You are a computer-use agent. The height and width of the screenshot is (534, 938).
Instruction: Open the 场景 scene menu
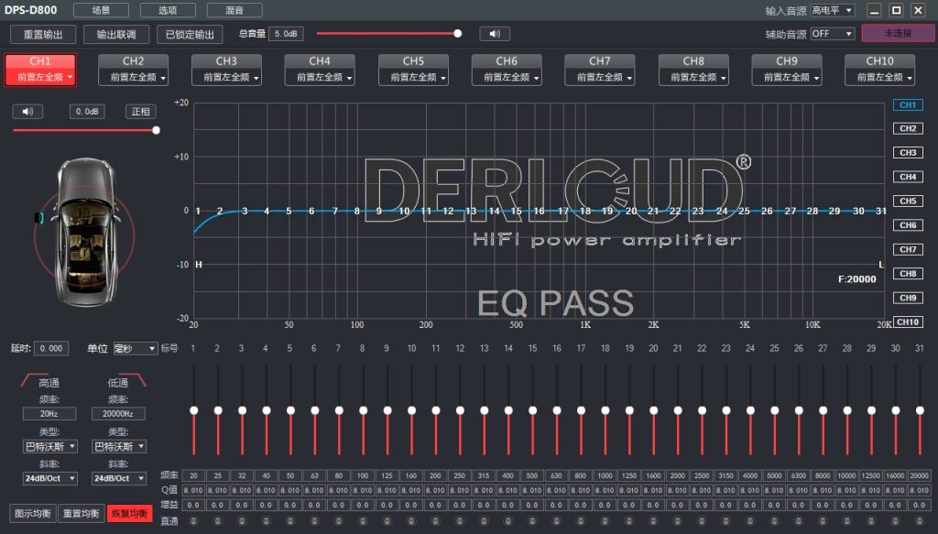click(101, 10)
